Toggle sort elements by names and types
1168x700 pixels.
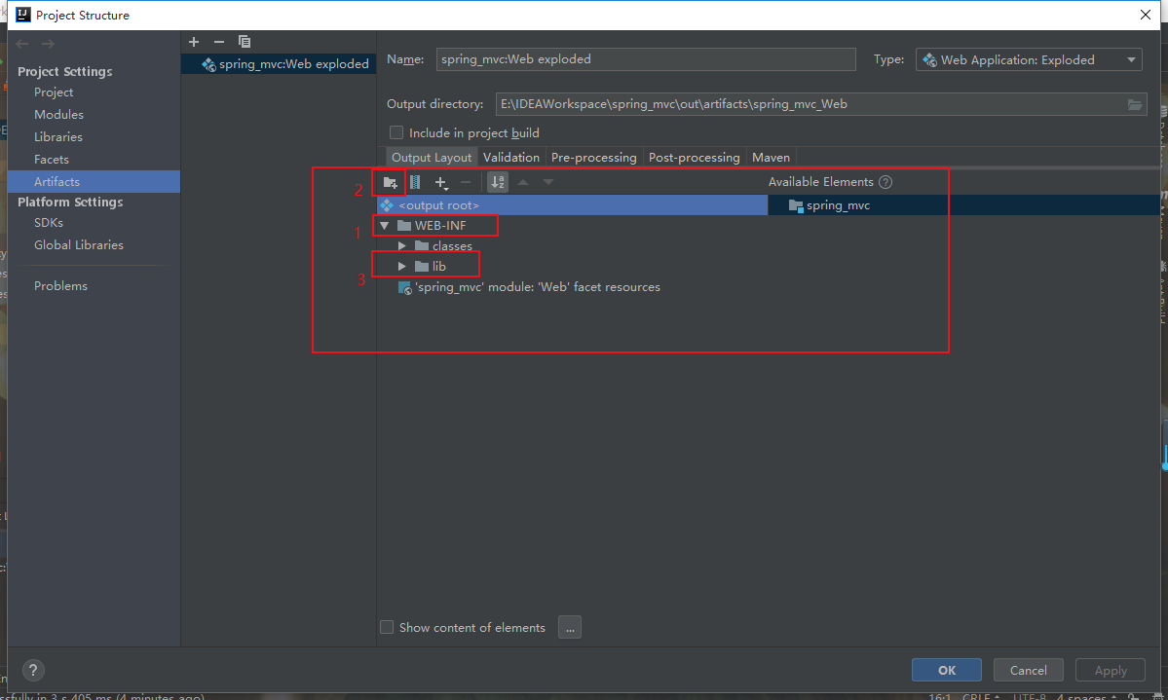(x=498, y=182)
